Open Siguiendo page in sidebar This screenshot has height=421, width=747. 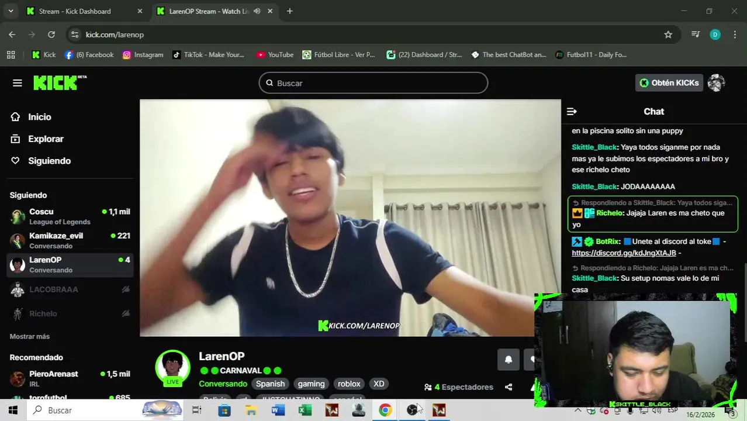(x=41, y=161)
